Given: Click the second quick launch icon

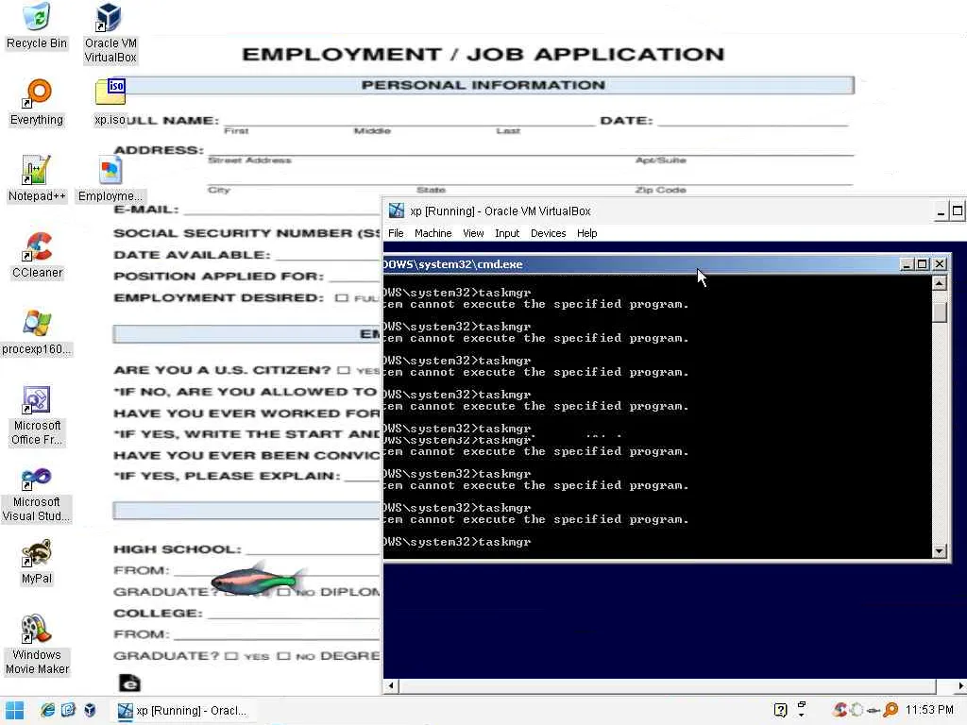Looking at the screenshot, I should click(x=68, y=710).
